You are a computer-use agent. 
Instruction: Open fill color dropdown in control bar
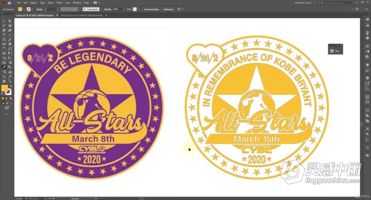pyautogui.click(x=24, y=9)
